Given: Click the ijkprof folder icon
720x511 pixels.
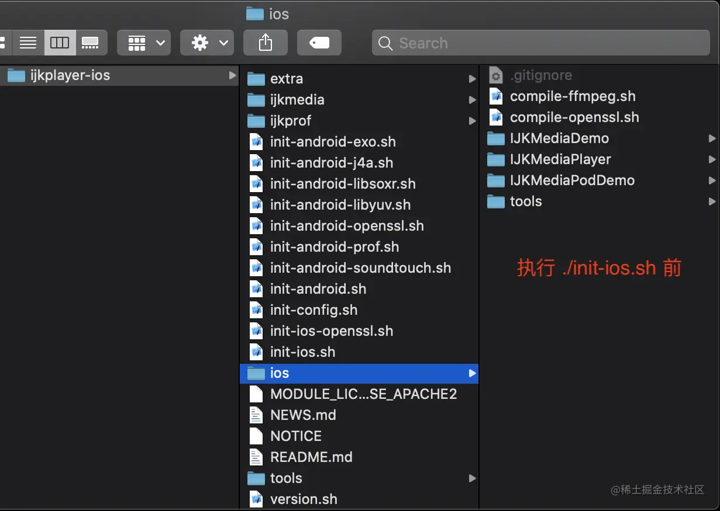Looking at the screenshot, I should coord(256,121).
